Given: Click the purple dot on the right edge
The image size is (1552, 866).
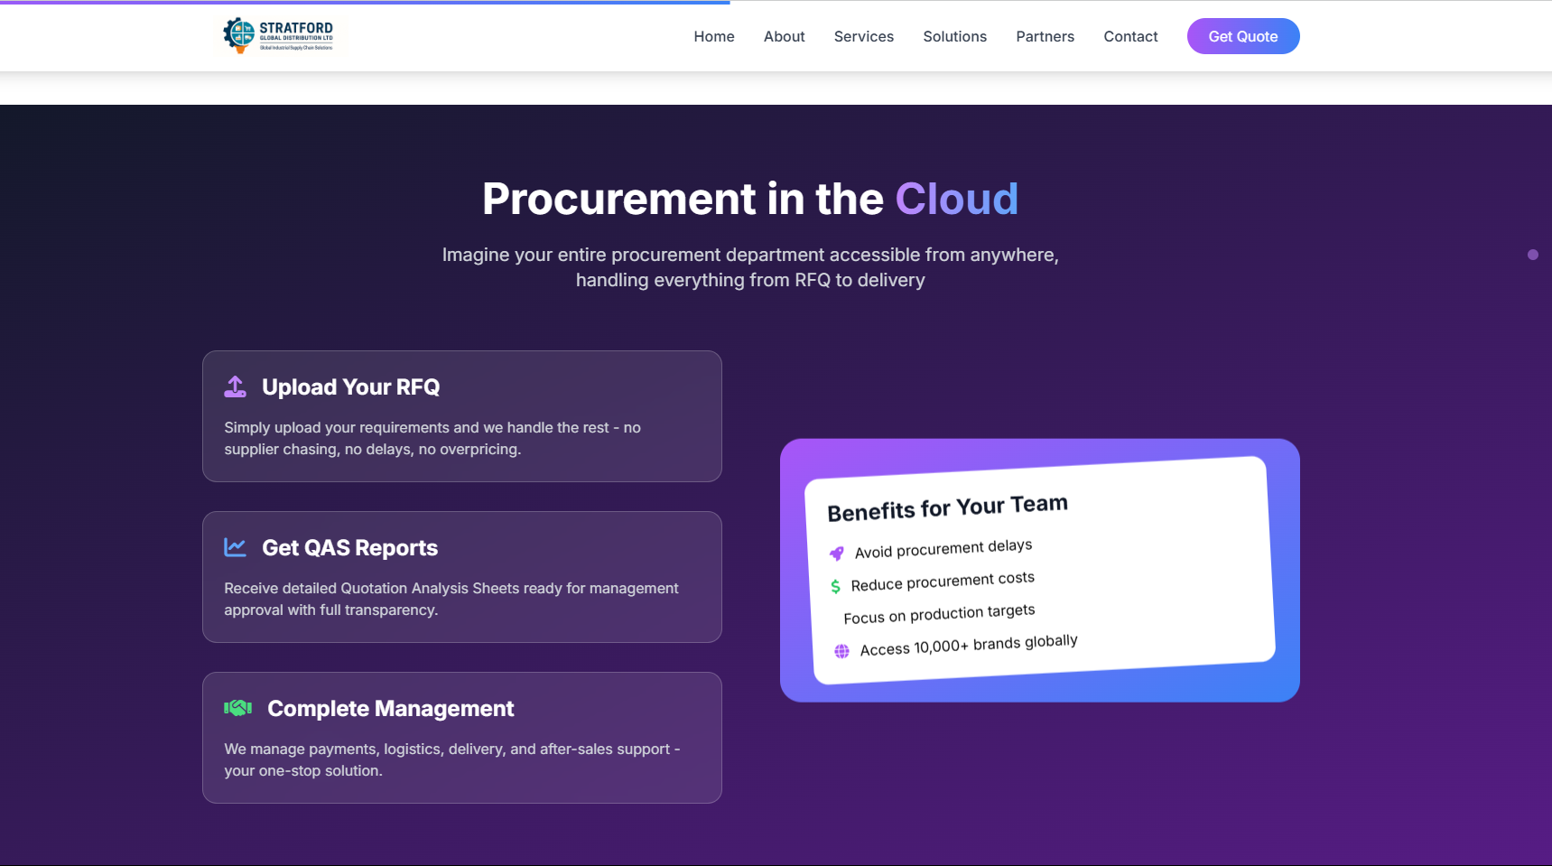Looking at the screenshot, I should 1532,255.
